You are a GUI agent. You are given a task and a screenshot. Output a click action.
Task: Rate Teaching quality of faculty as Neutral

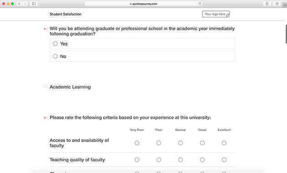pos(180,160)
